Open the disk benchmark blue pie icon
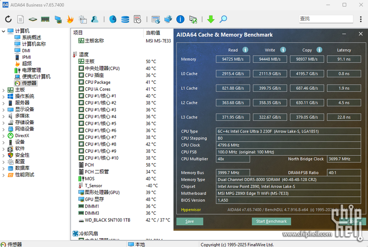The height and width of the screenshot is (247, 368). (113, 19)
